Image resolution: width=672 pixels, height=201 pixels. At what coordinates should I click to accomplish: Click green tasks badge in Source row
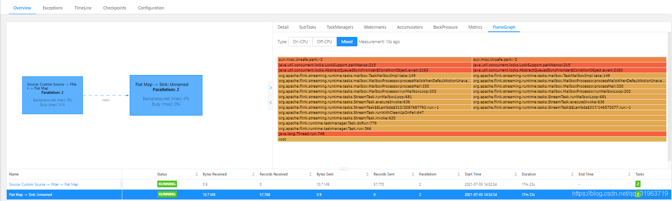click(x=638, y=184)
